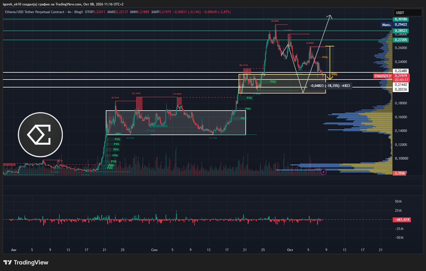Click the ЗАКР0,21979 close value in header
Screen dimensions: 426x271
161,12
